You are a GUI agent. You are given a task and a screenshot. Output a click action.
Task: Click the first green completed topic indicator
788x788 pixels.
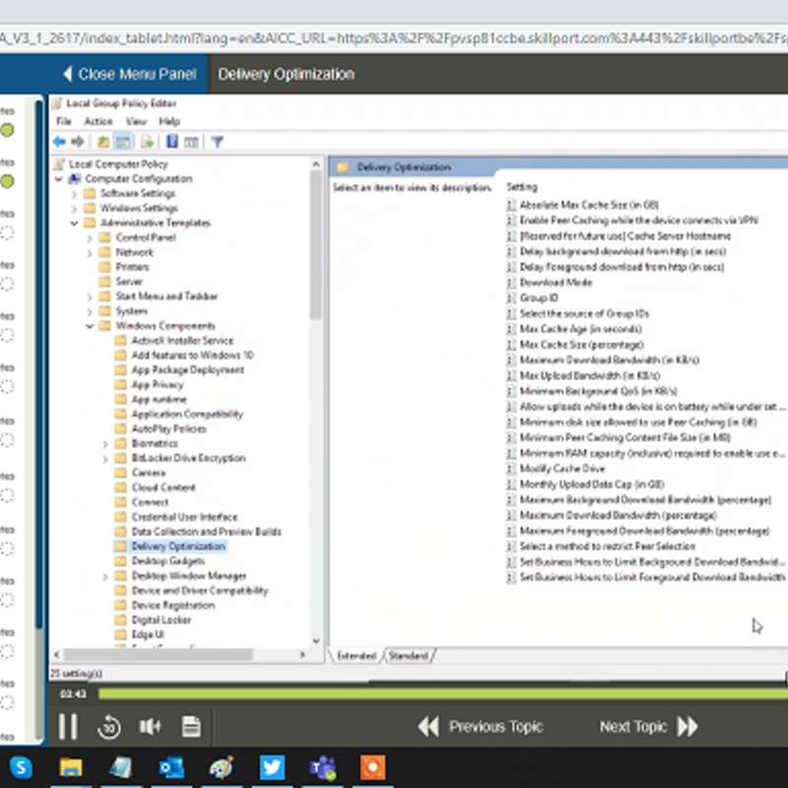coord(7,130)
